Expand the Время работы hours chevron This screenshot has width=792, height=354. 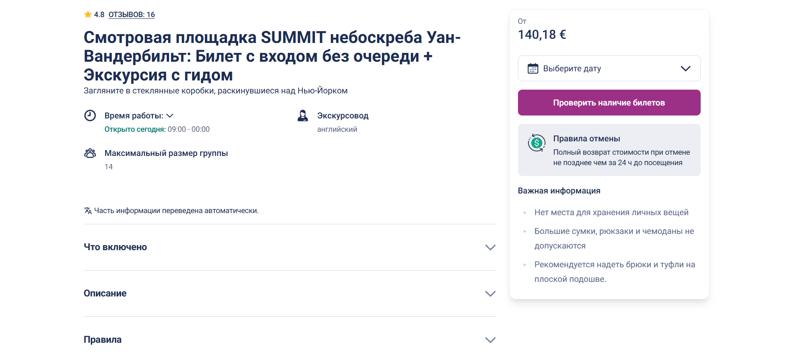170,115
